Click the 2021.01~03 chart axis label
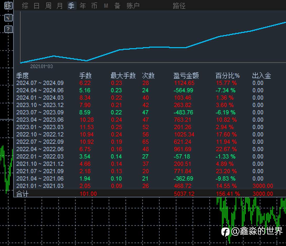The image size is (286, 246). (41, 66)
